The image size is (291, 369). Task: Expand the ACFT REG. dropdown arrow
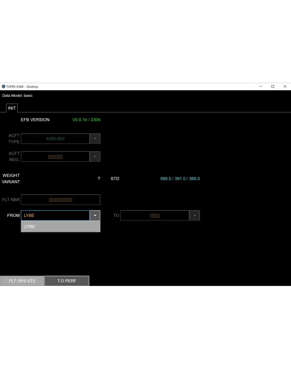95,157
